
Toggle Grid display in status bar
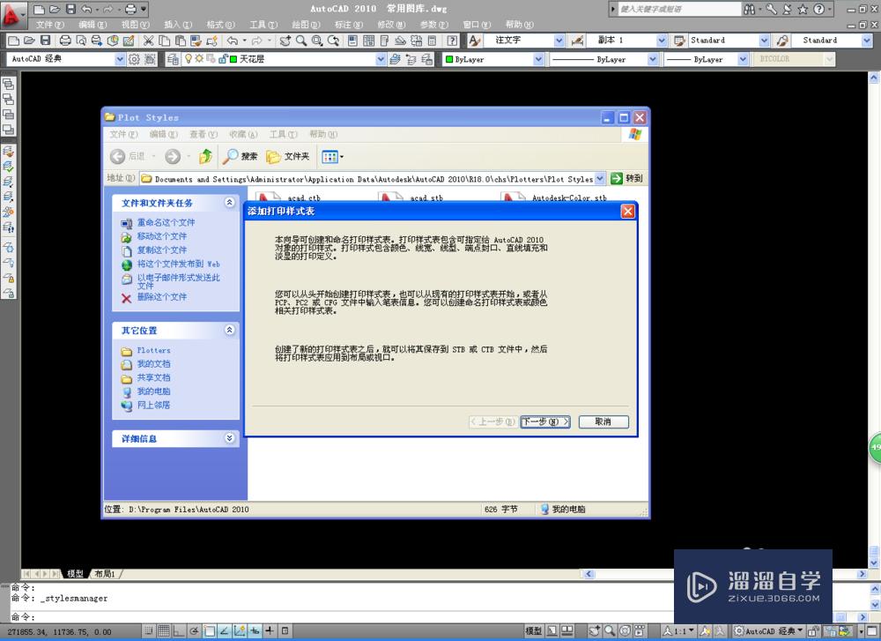pyautogui.click(x=164, y=631)
